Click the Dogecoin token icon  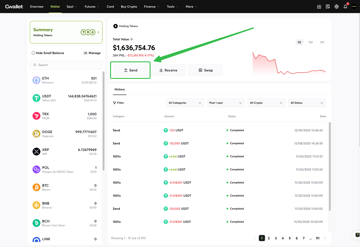click(x=36, y=134)
